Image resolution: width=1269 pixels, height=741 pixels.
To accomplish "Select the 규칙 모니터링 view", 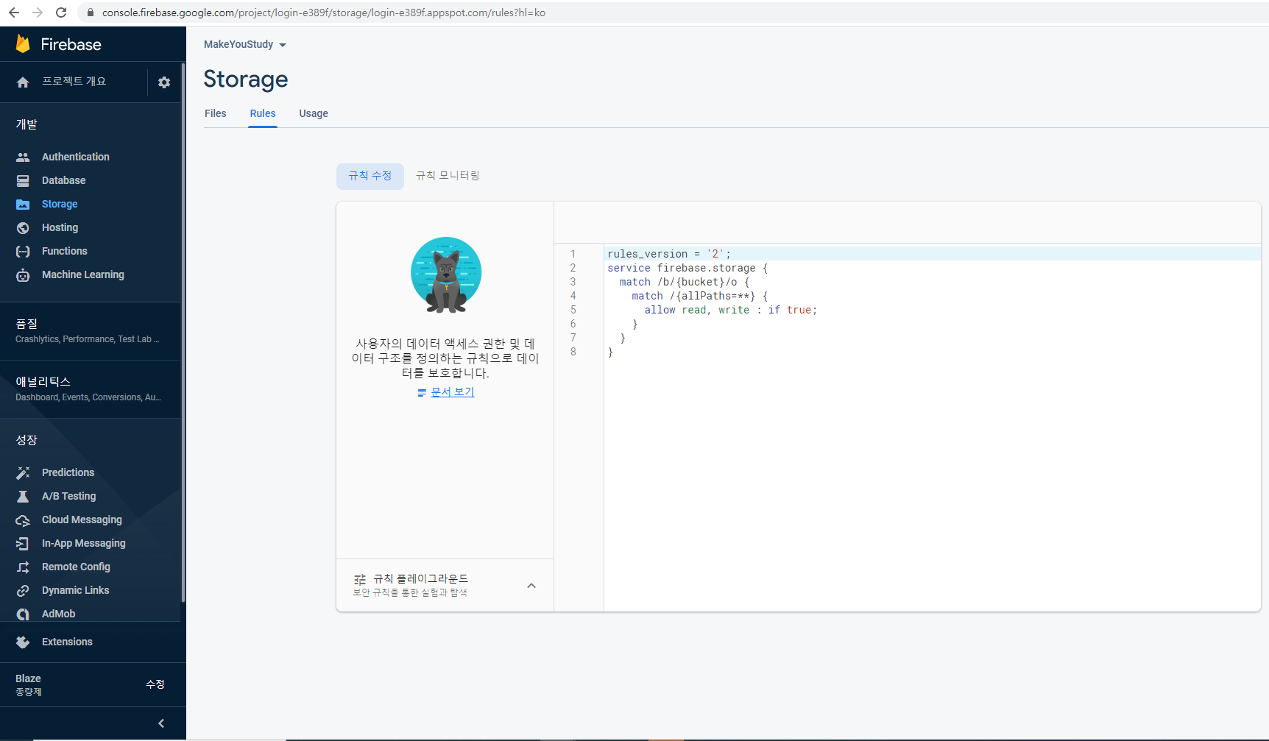I will [x=447, y=175].
